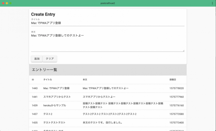The height and width of the screenshot is (131, 216).
Task: Click the text area resize handle
Action: click(183, 50)
